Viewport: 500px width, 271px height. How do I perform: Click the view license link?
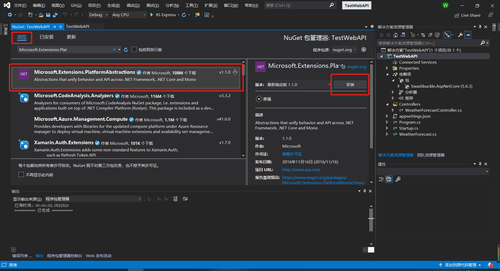pos(292,154)
